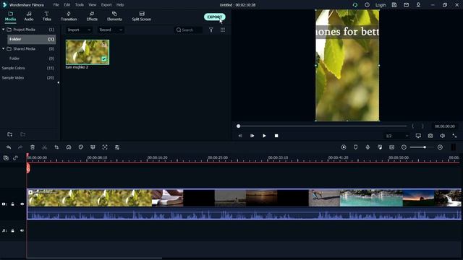This screenshot has height=260, width=463.
Task: Switch to the Titles tab
Action: coord(46,16)
